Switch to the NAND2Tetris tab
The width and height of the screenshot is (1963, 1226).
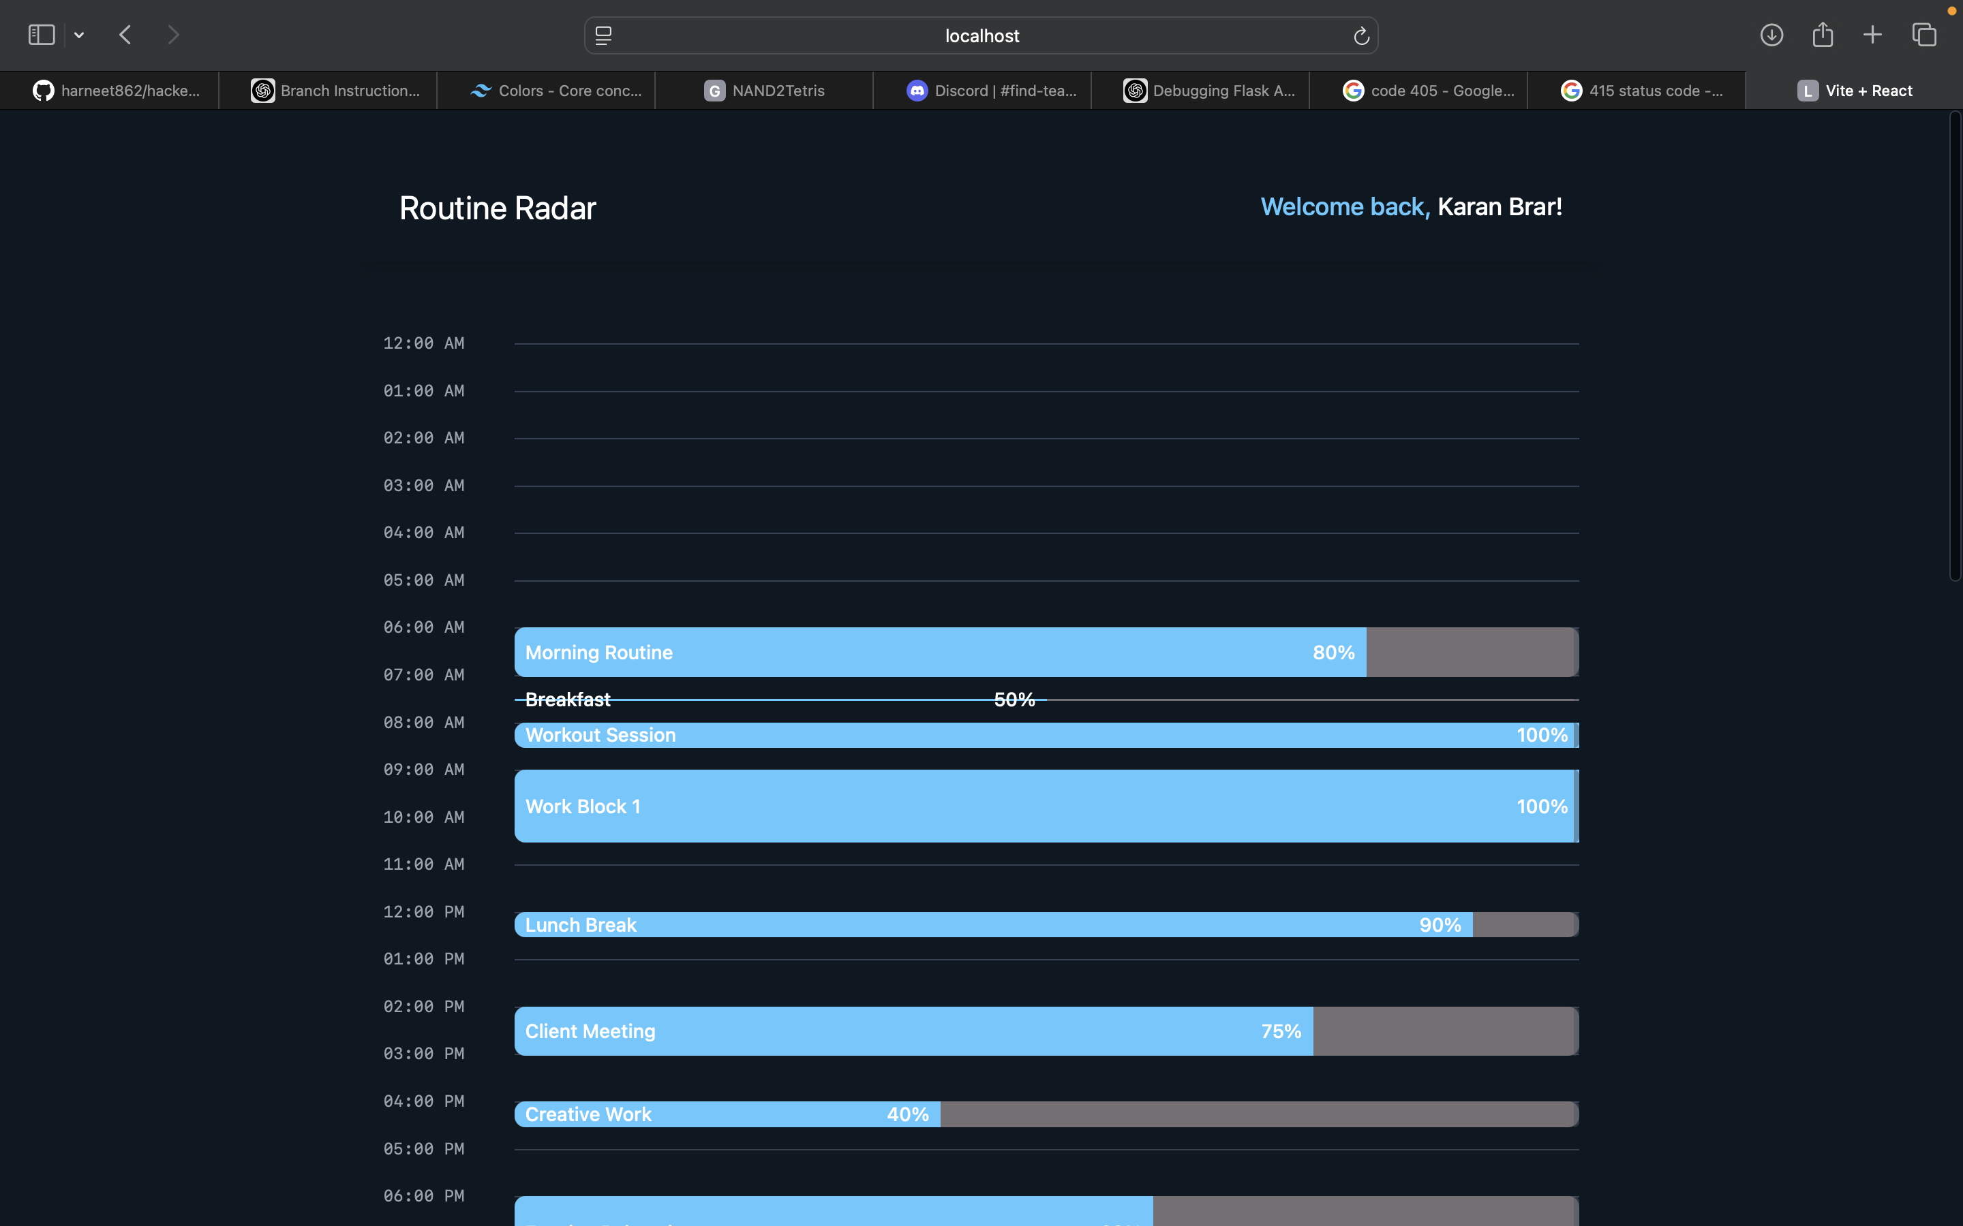(764, 91)
